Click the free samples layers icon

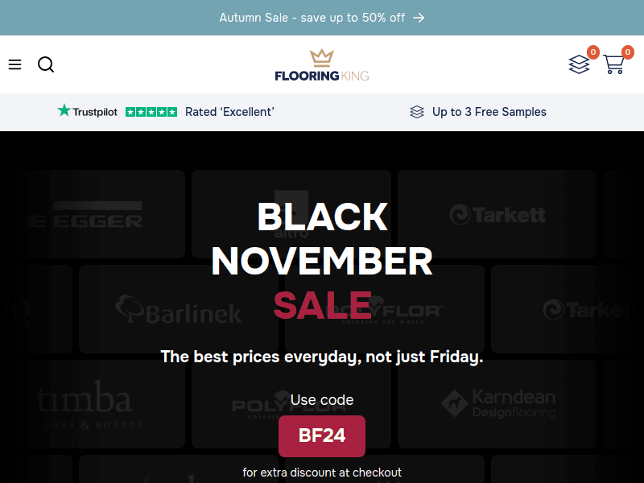[417, 112]
